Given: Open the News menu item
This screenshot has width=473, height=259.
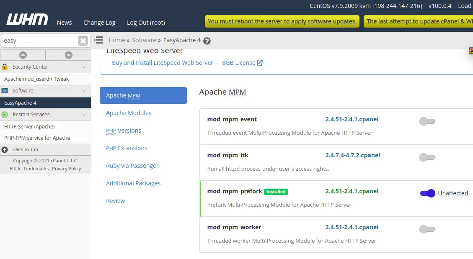Looking at the screenshot, I should click(x=64, y=23).
